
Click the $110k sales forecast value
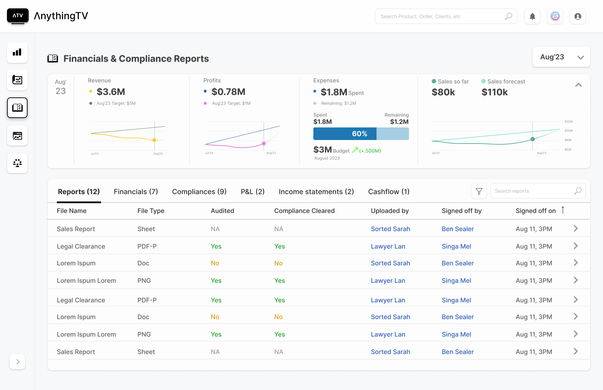tap(494, 92)
